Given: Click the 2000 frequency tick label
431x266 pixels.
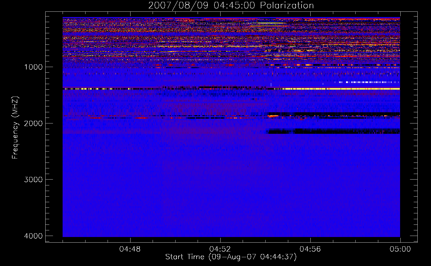Looking at the screenshot, I should tap(33, 123).
